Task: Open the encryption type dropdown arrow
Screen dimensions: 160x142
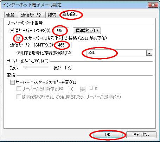Action: pyautogui.click(x=149, y=53)
